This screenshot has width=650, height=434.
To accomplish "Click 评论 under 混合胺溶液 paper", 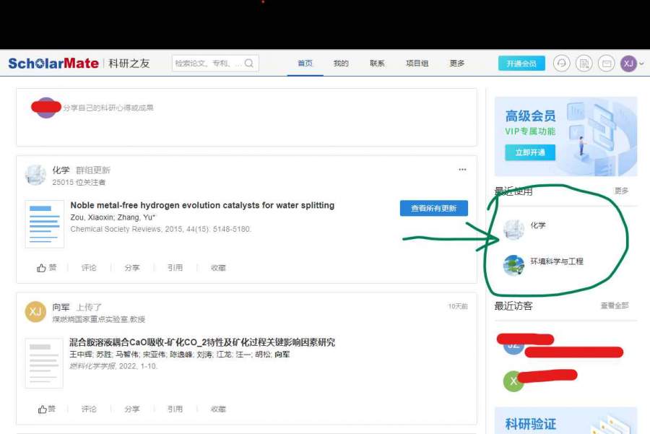I will coord(89,409).
